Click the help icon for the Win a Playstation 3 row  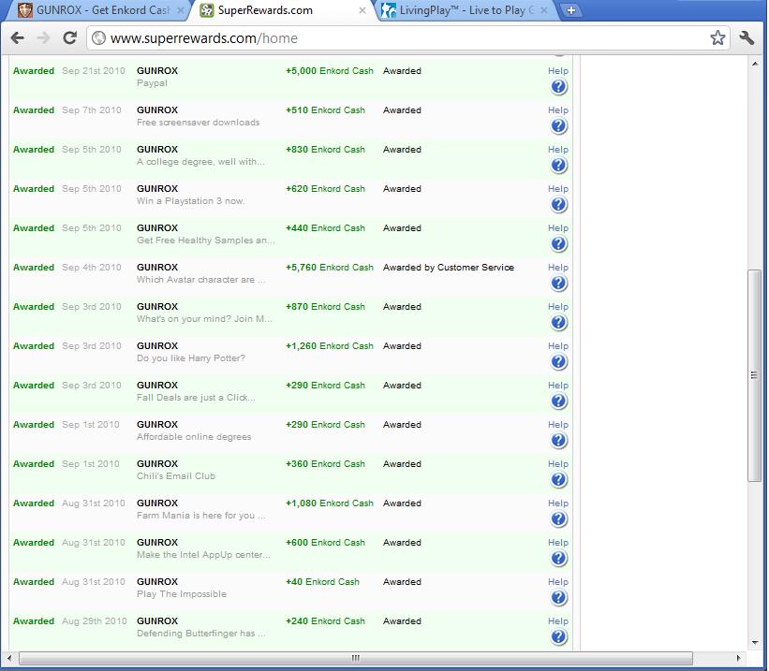(558, 205)
